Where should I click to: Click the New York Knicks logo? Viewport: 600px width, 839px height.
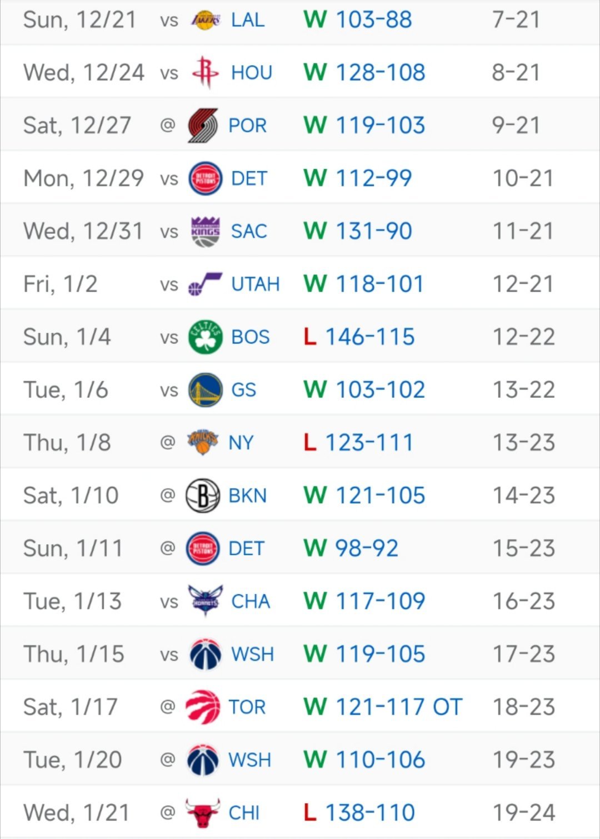[x=202, y=443]
